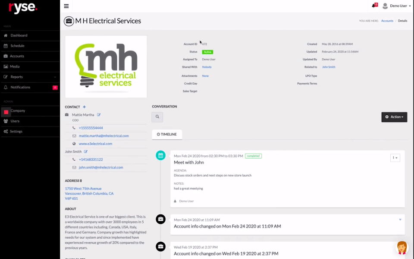Open the Meet with John entry title
The height and width of the screenshot is (259, 414).
click(189, 163)
